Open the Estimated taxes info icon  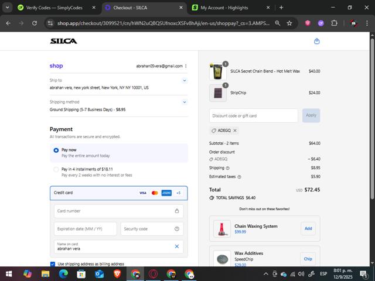point(239,177)
